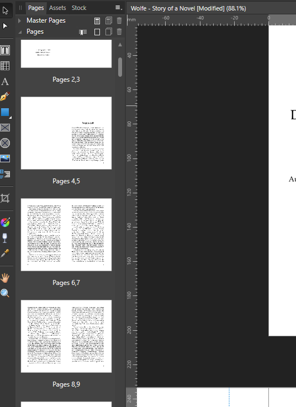Select the Pen tool
296x407 pixels.
click(5, 96)
